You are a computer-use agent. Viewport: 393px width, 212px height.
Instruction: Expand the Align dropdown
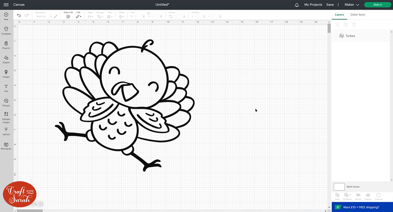91,16
